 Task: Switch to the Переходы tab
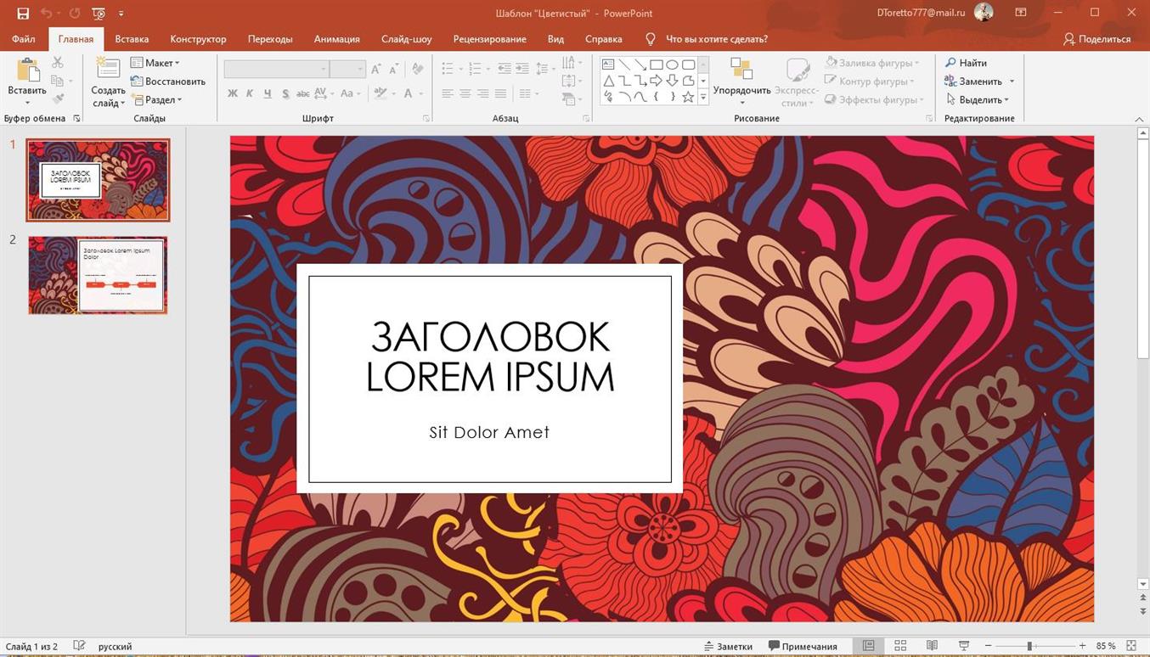270,39
